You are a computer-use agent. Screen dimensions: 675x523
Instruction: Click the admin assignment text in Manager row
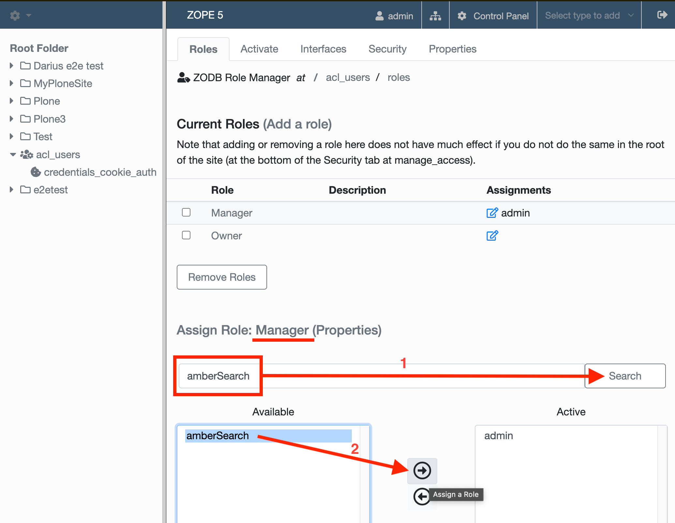[515, 213]
